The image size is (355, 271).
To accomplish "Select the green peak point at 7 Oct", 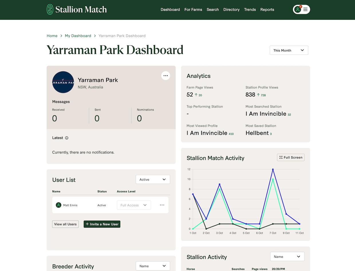I will click(273, 179).
